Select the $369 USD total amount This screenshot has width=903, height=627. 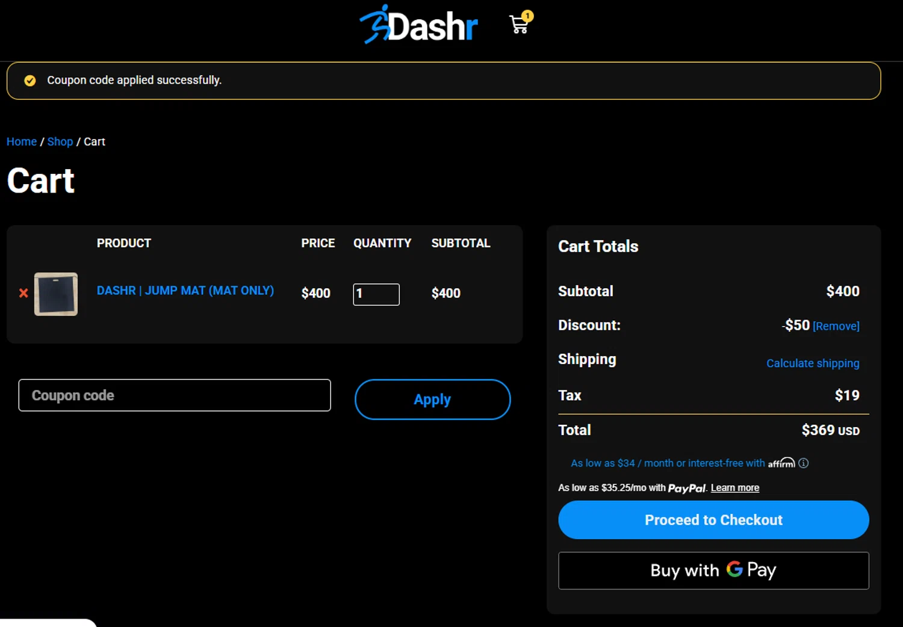point(831,430)
